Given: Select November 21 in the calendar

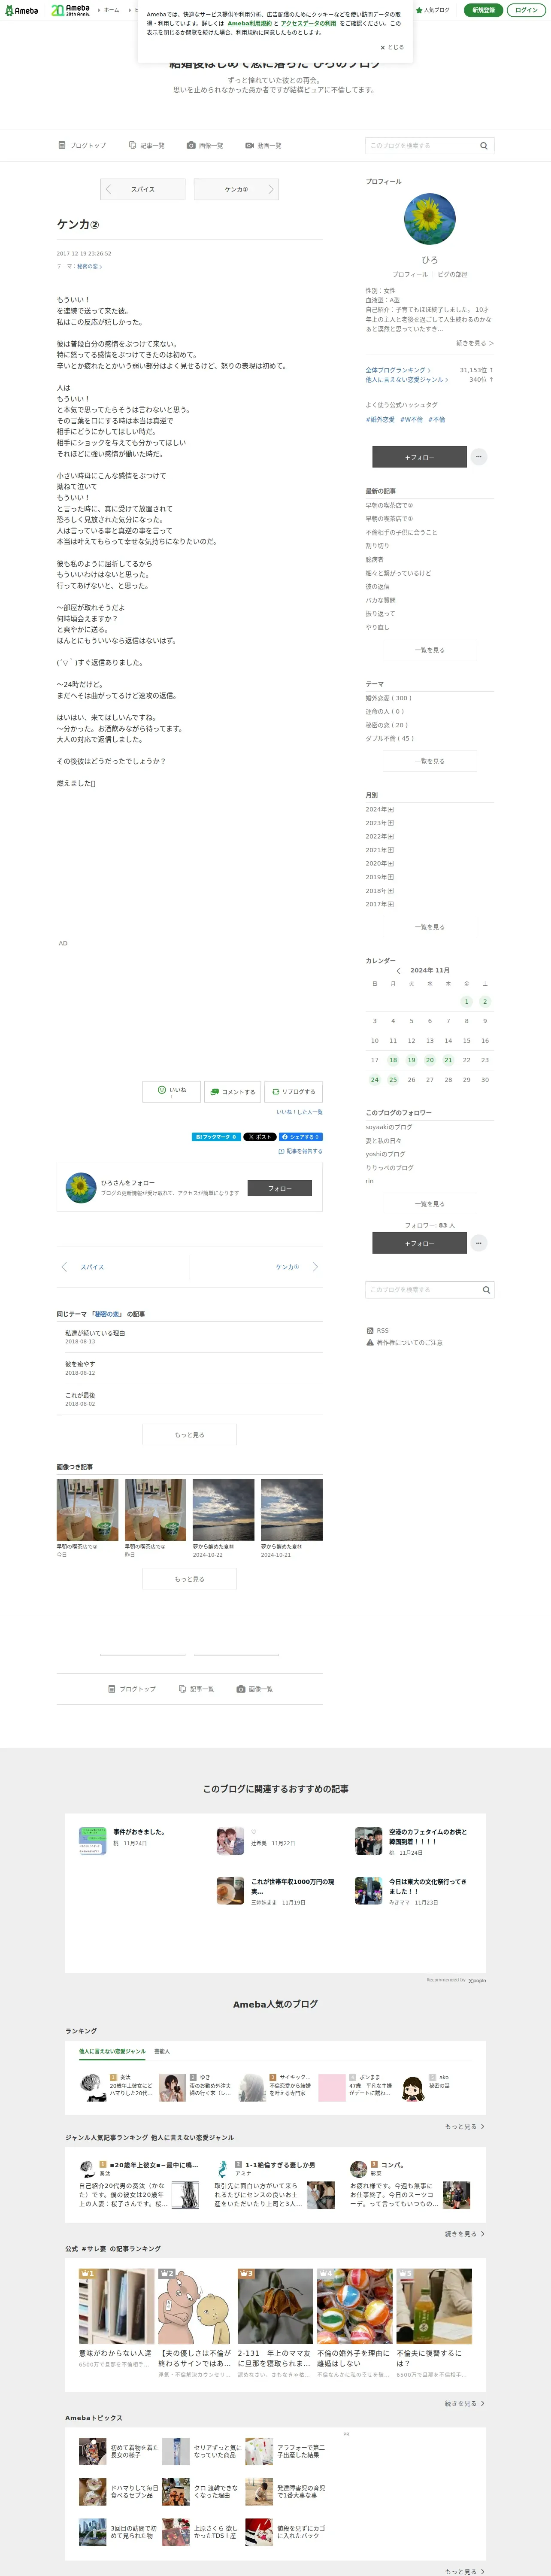Looking at the screenshot, I should [448, 1060].
